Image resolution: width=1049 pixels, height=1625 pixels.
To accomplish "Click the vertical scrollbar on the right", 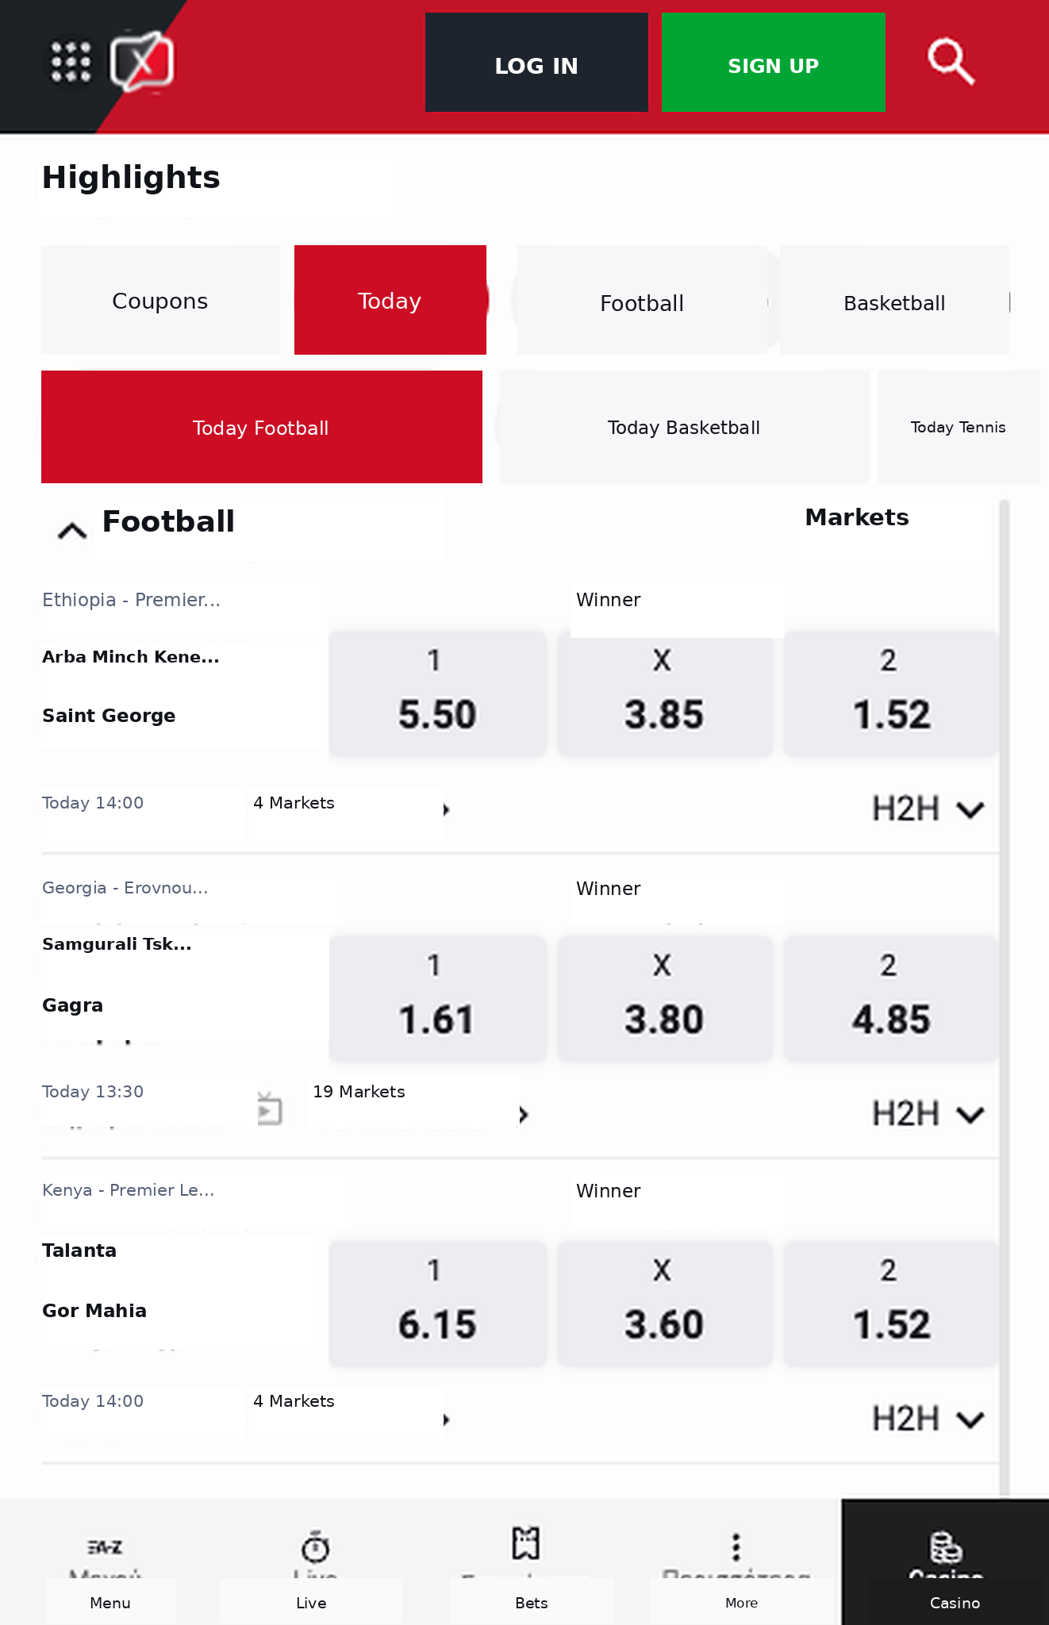I will [x=1005, y=996].
